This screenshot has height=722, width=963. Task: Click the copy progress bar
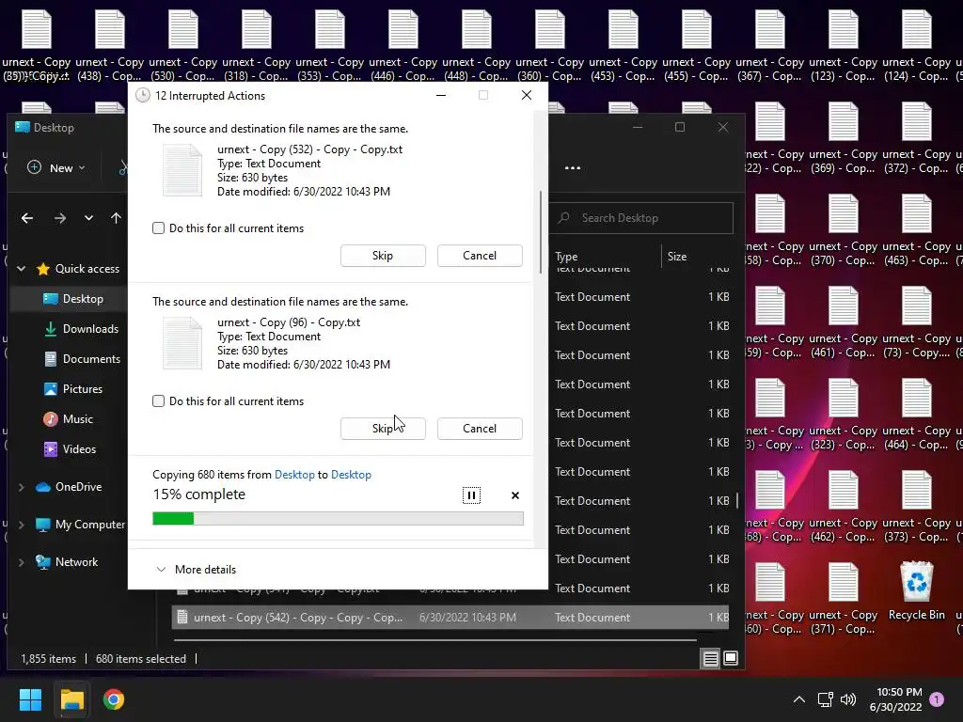tap(338, 519)
